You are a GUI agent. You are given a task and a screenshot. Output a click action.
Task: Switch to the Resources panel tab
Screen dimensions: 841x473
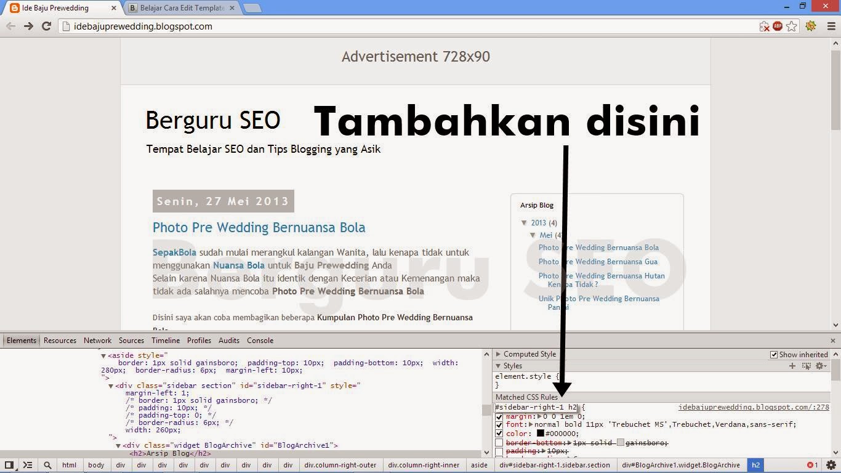(x=60, y=341)
